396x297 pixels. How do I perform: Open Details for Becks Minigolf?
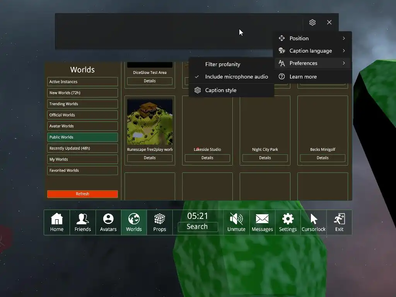tap(323, 158)
